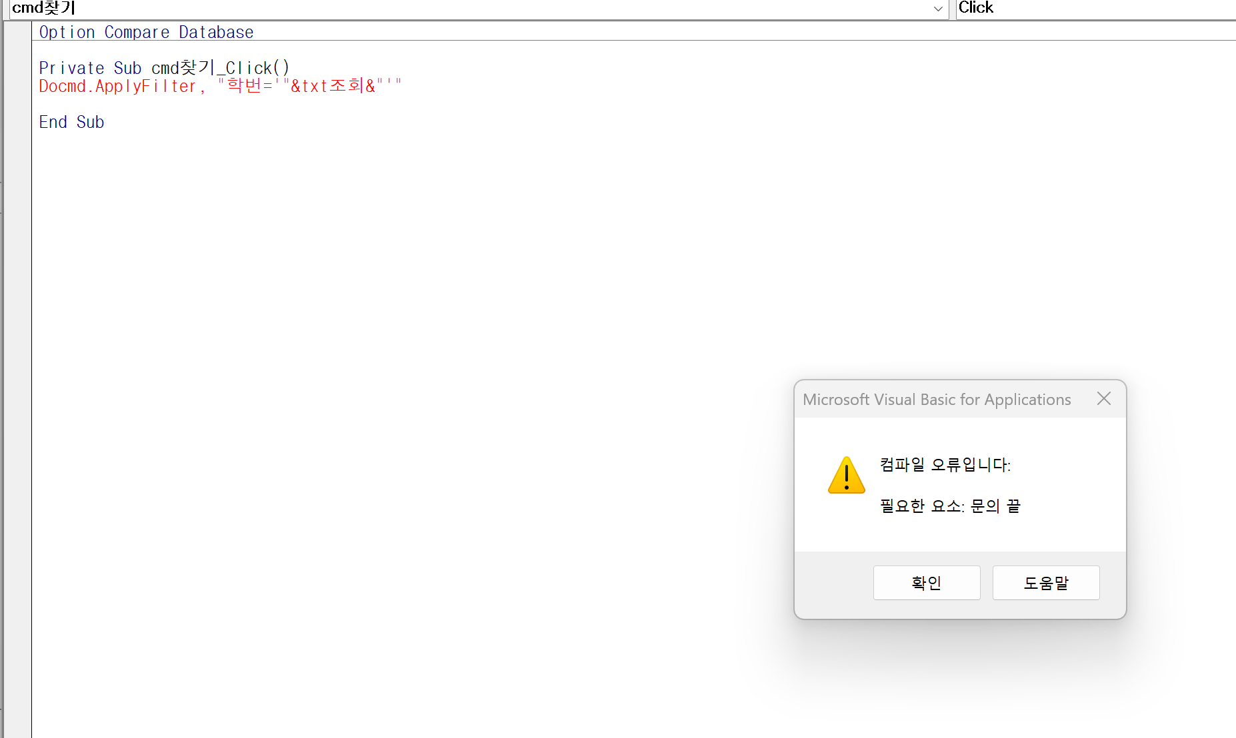The width and height of the screenshot is (1236, 738).
Task: Click txt조회 in the filter expression
Action: (327, 87)
